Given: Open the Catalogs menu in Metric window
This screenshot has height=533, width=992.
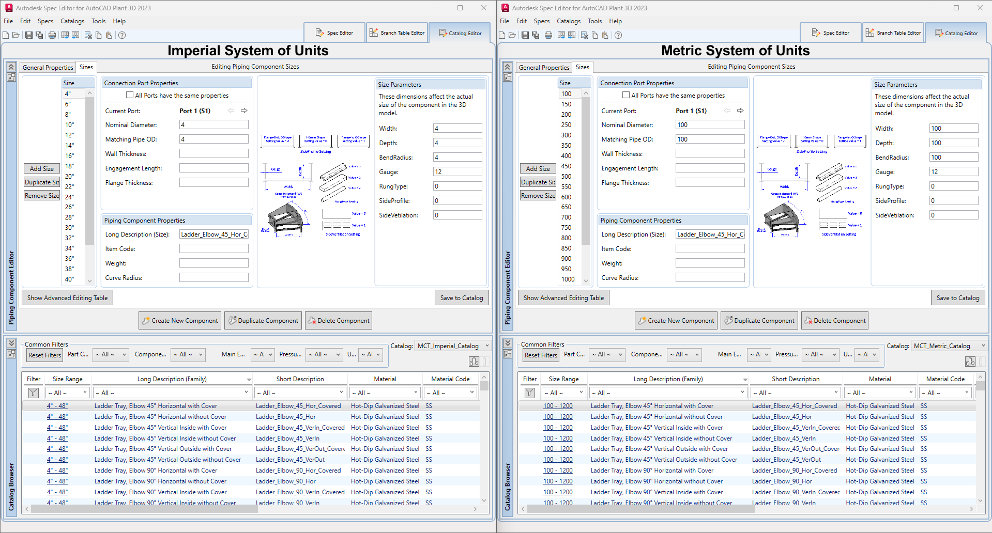Looking at the screenshot, I should 568,21.
